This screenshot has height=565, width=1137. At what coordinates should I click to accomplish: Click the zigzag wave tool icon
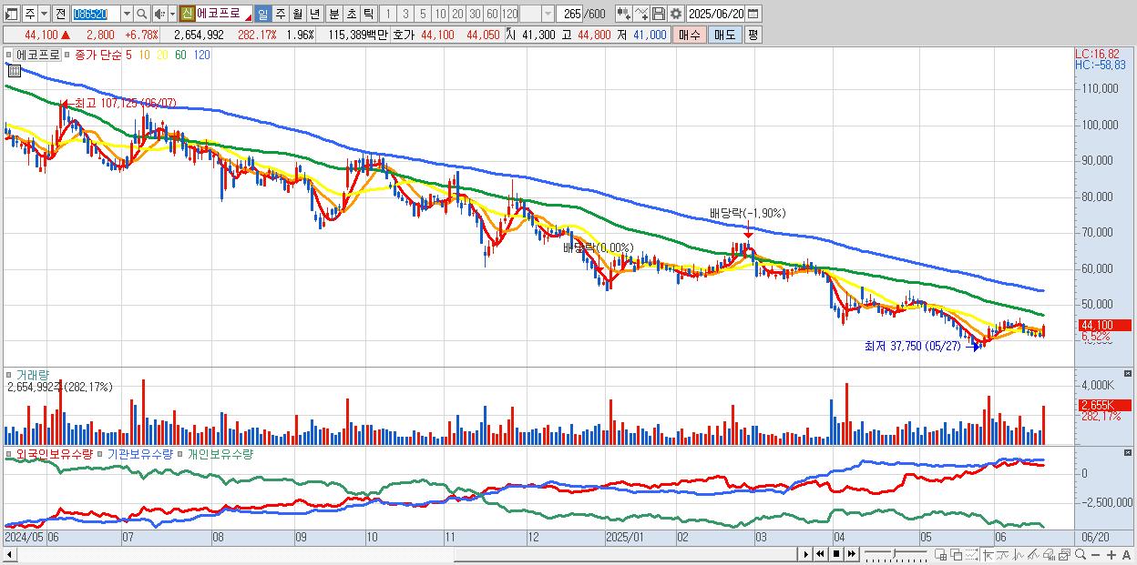pos(1019,555)
